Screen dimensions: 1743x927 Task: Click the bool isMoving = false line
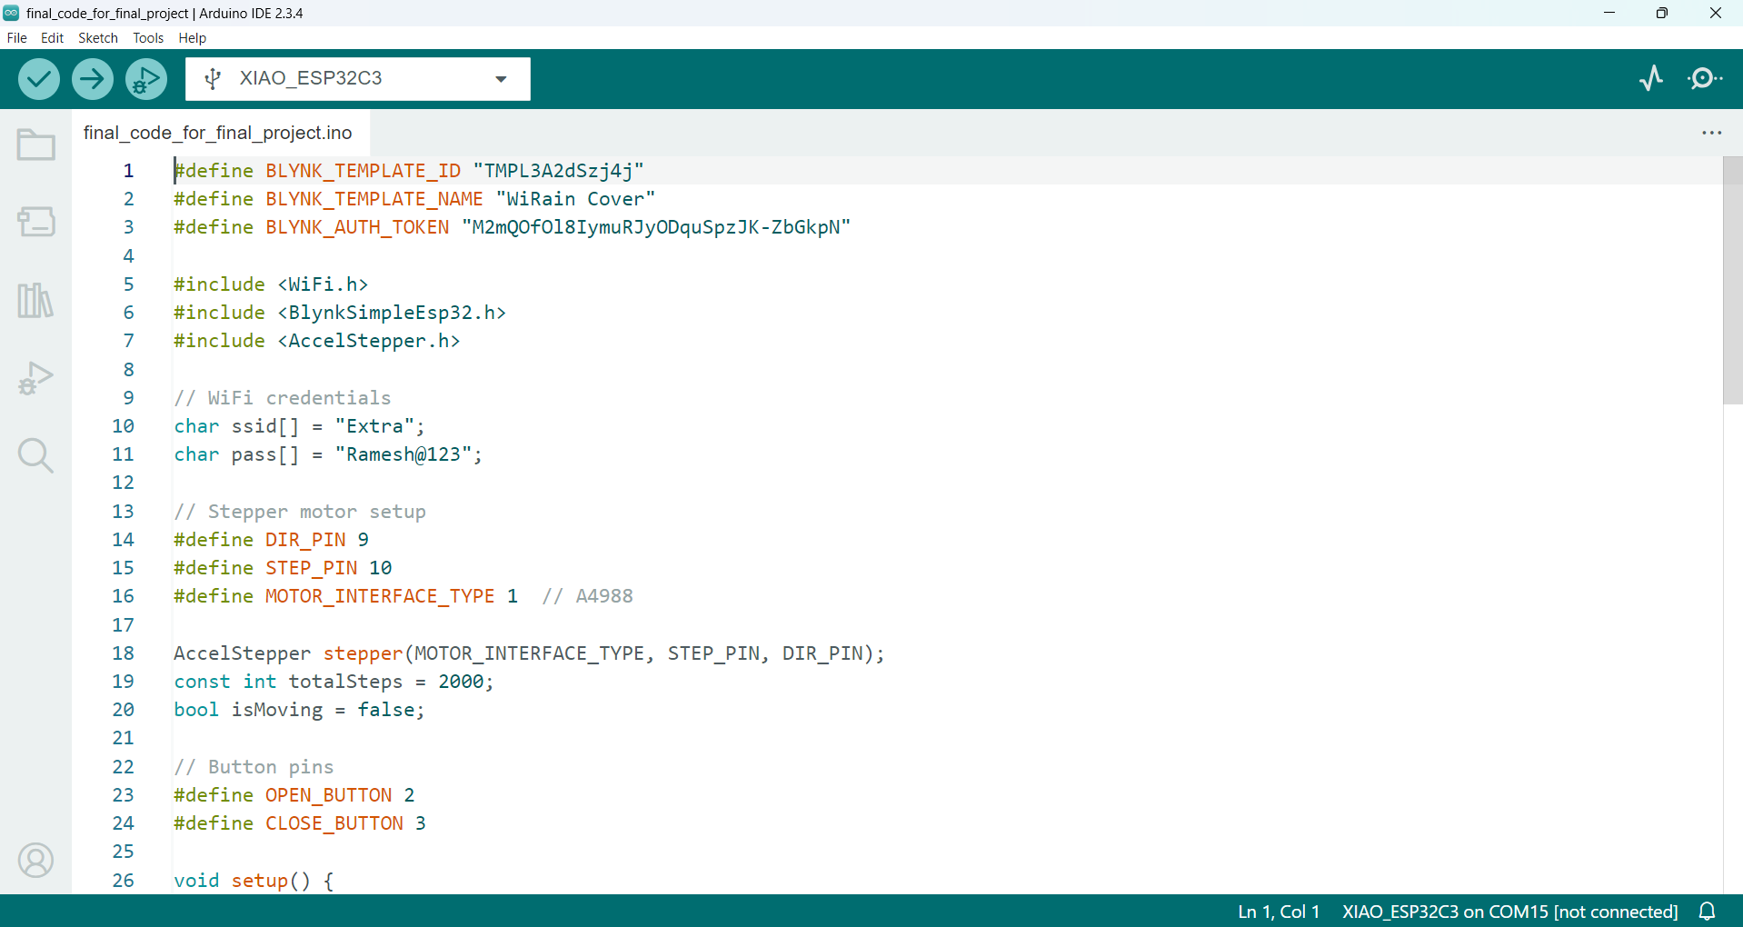pos(300,710)
